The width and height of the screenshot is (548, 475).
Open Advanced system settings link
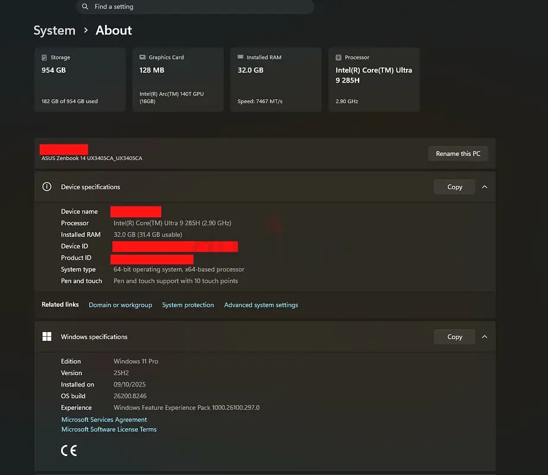click(x=261, y=305)
